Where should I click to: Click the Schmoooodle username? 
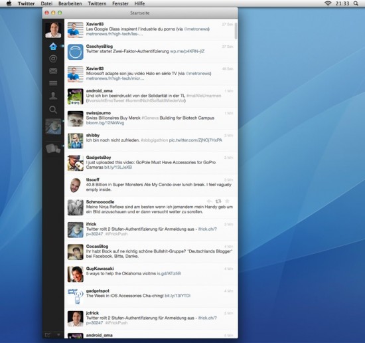(x=100, y=201)
